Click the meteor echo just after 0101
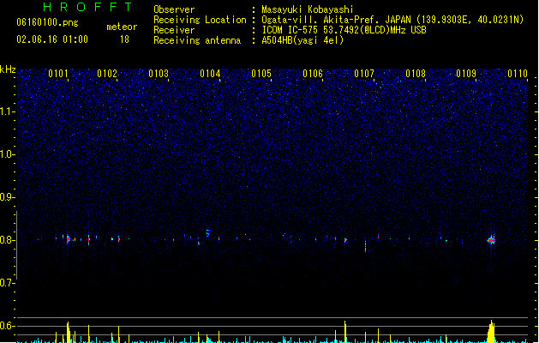The width and height of the screenshot is (539, 343). pyautogui.click(x=69, y=239)
